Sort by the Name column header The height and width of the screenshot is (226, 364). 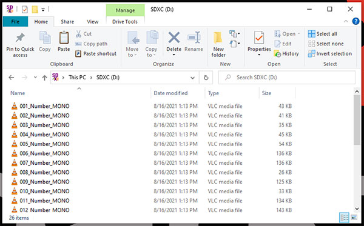18,93
